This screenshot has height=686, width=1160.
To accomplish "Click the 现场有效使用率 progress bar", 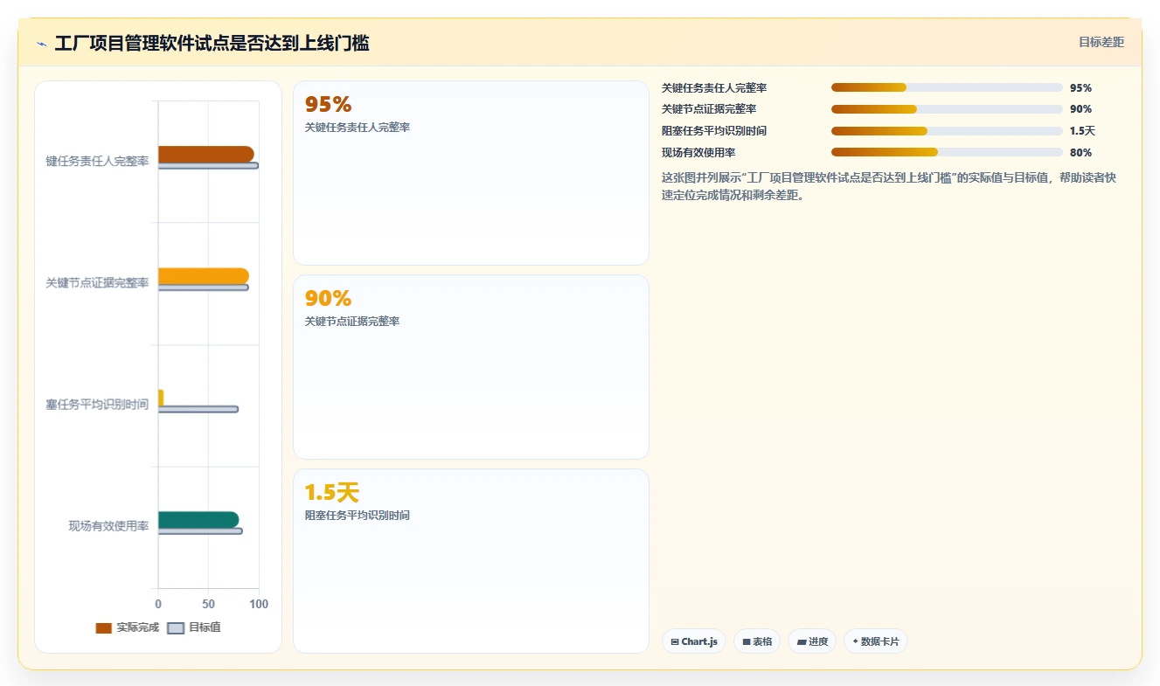I will pyautogui.click(x=947, y=152).
